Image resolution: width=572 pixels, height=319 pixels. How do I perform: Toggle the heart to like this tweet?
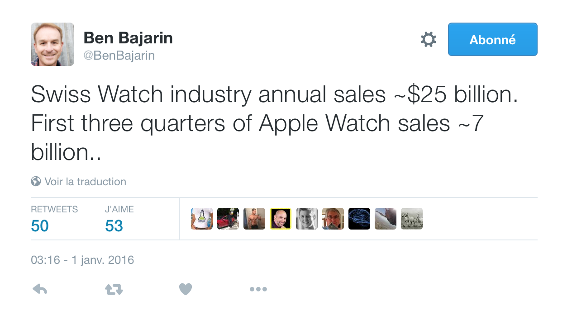pos(186,289)
